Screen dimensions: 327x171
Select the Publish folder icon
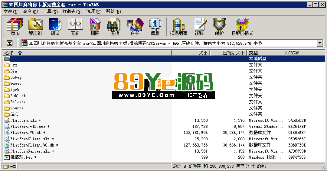[7, 96]
